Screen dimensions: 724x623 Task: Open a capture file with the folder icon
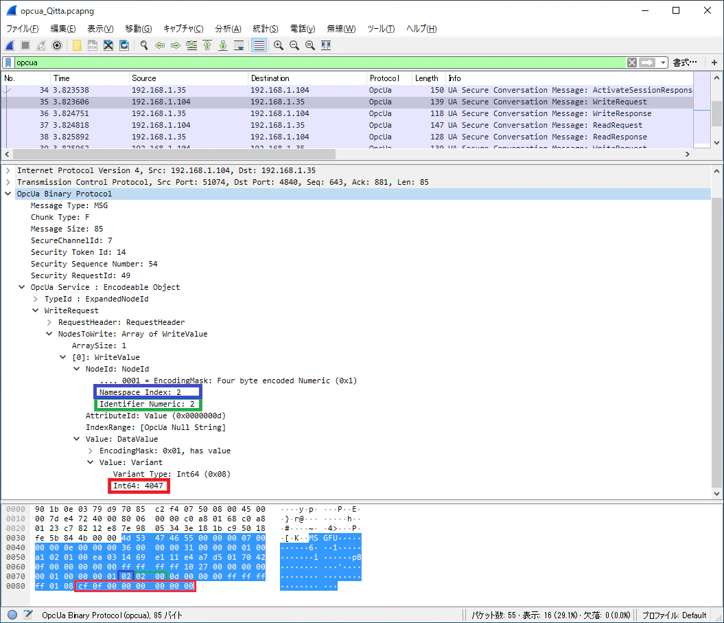click(77, 45)
